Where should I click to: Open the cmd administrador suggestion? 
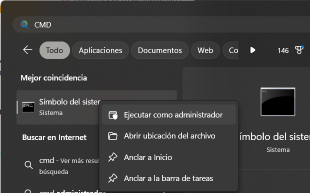(72, 191)
